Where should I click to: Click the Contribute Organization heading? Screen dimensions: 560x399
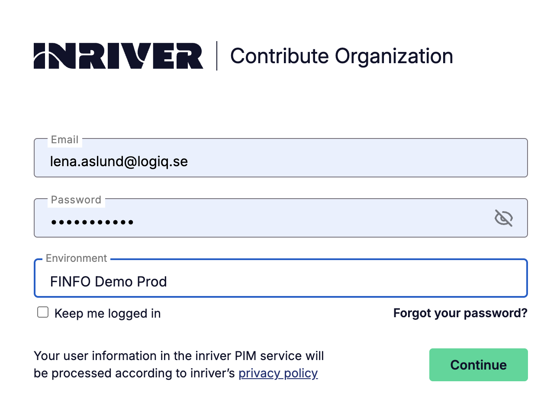341,56
